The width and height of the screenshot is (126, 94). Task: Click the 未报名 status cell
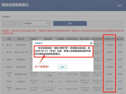click(x=109, y=74)
